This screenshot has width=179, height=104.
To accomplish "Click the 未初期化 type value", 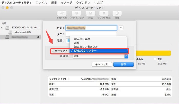I will point(166,79).
